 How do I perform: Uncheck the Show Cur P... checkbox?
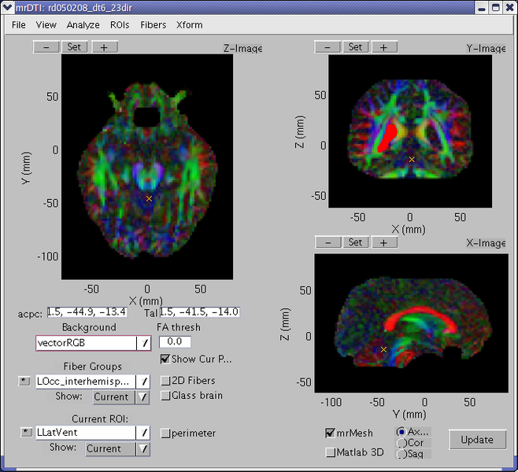click(165, 360)
